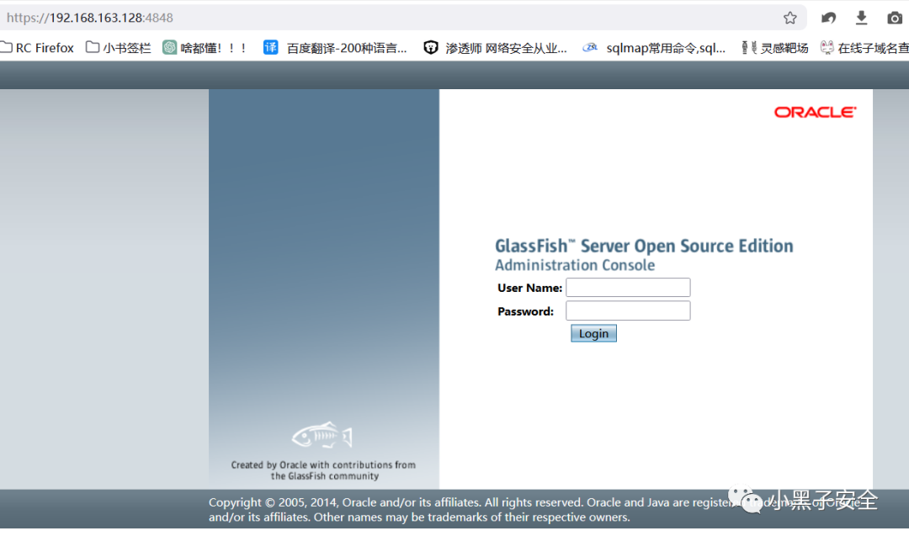
Task: Click the User Name: label
Action: 530,288
